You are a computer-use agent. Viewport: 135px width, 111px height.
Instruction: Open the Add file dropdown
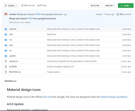(110, 6)
